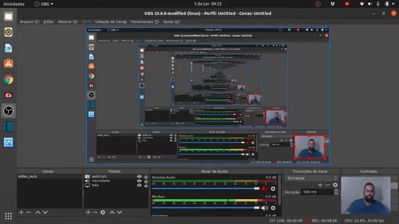This screenshot has height=224, width=399.
Task: Move source up with the Fontes up arrow
Action: pyautogui.click(x=112, y=212)
